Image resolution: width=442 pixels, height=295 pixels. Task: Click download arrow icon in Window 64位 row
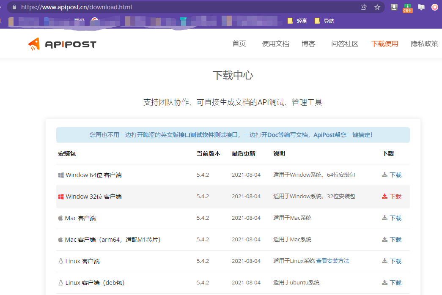384,175
